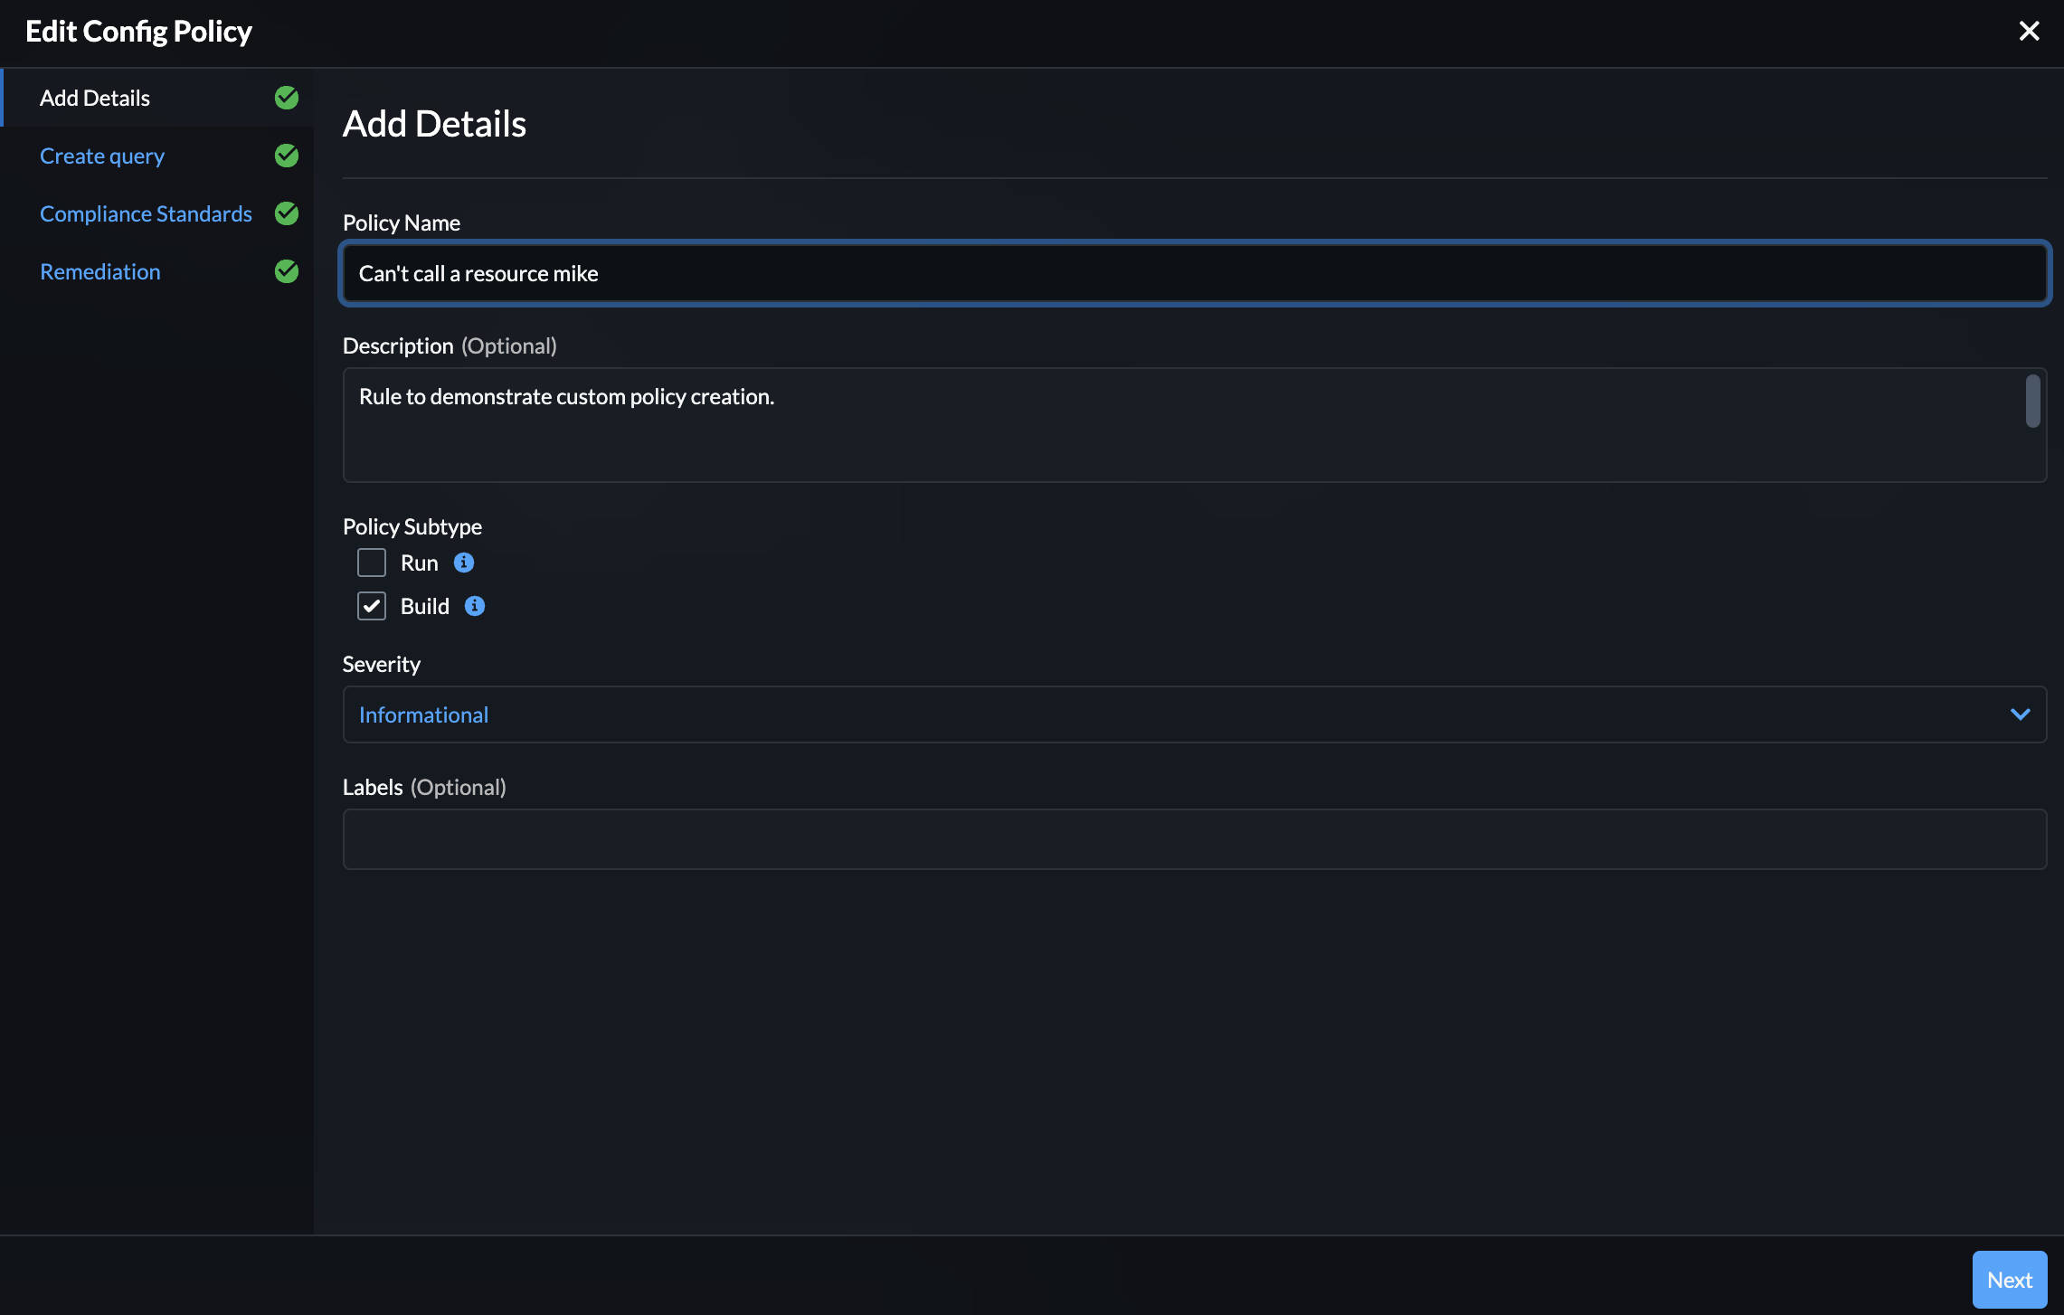Enable the Run subtype checkbox
The width and height of the screenshot is (2064, 1315).
[372, 563]
